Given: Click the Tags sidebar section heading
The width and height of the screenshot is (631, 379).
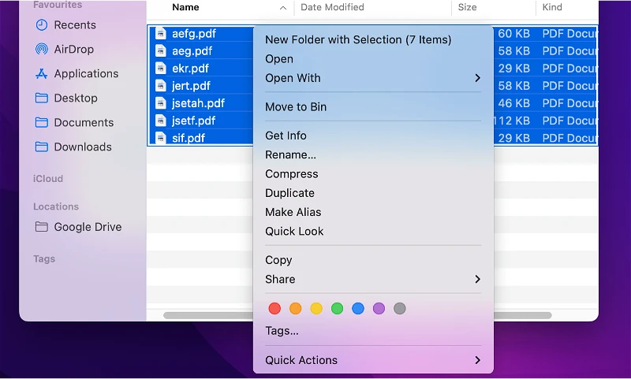Looking at the screenshot, I should tap(44, 258).
